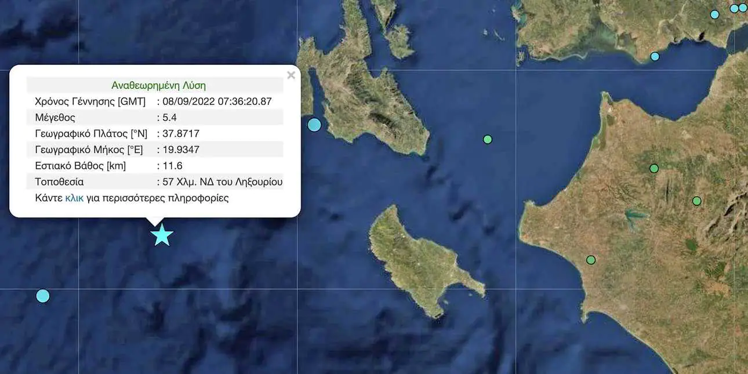Click the location text '57 Χλμ. ΝΔ του Ληξουρίου'

click(222, 181)
